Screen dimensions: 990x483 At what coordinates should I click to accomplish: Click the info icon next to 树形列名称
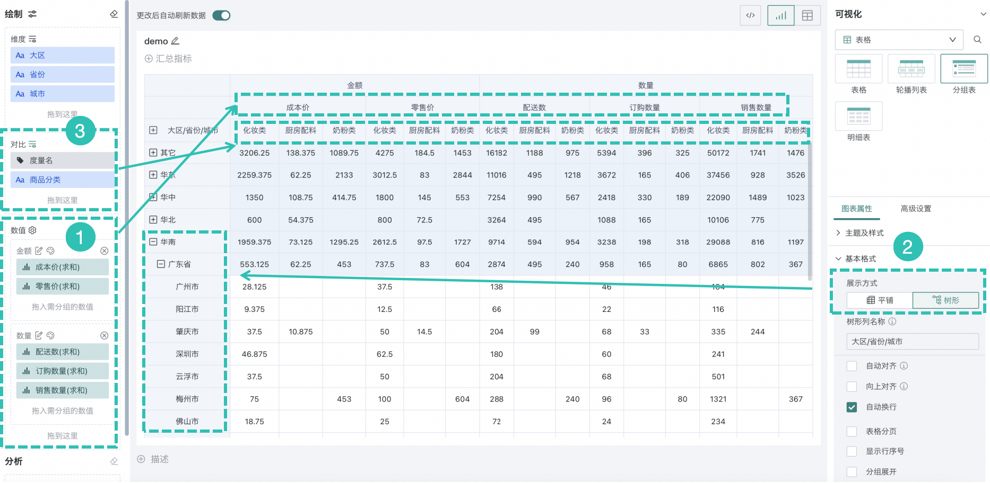tap(892, 321)
